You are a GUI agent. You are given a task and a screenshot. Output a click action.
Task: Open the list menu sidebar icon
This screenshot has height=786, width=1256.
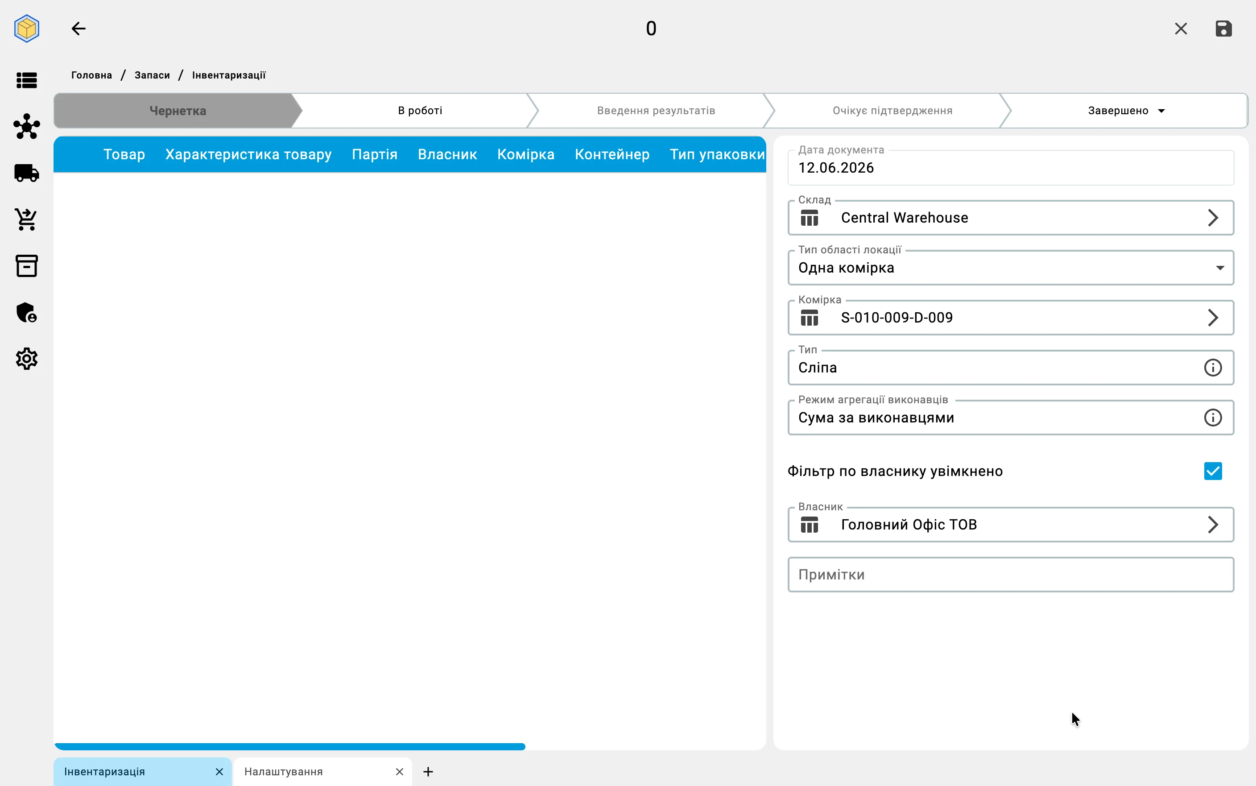point(26,80)
